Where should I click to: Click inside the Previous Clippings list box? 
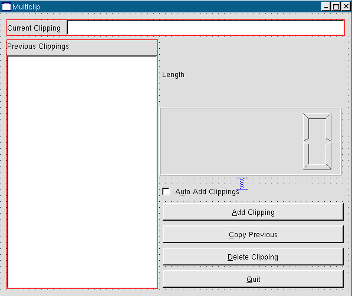[82, 172]
